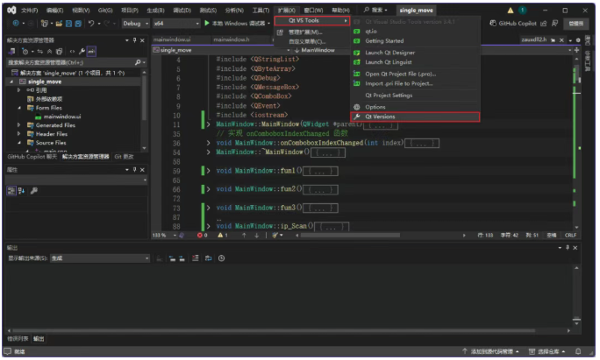Click the error count red icon
The height and width of the screenshot is (360, 600).
(199, 236)
